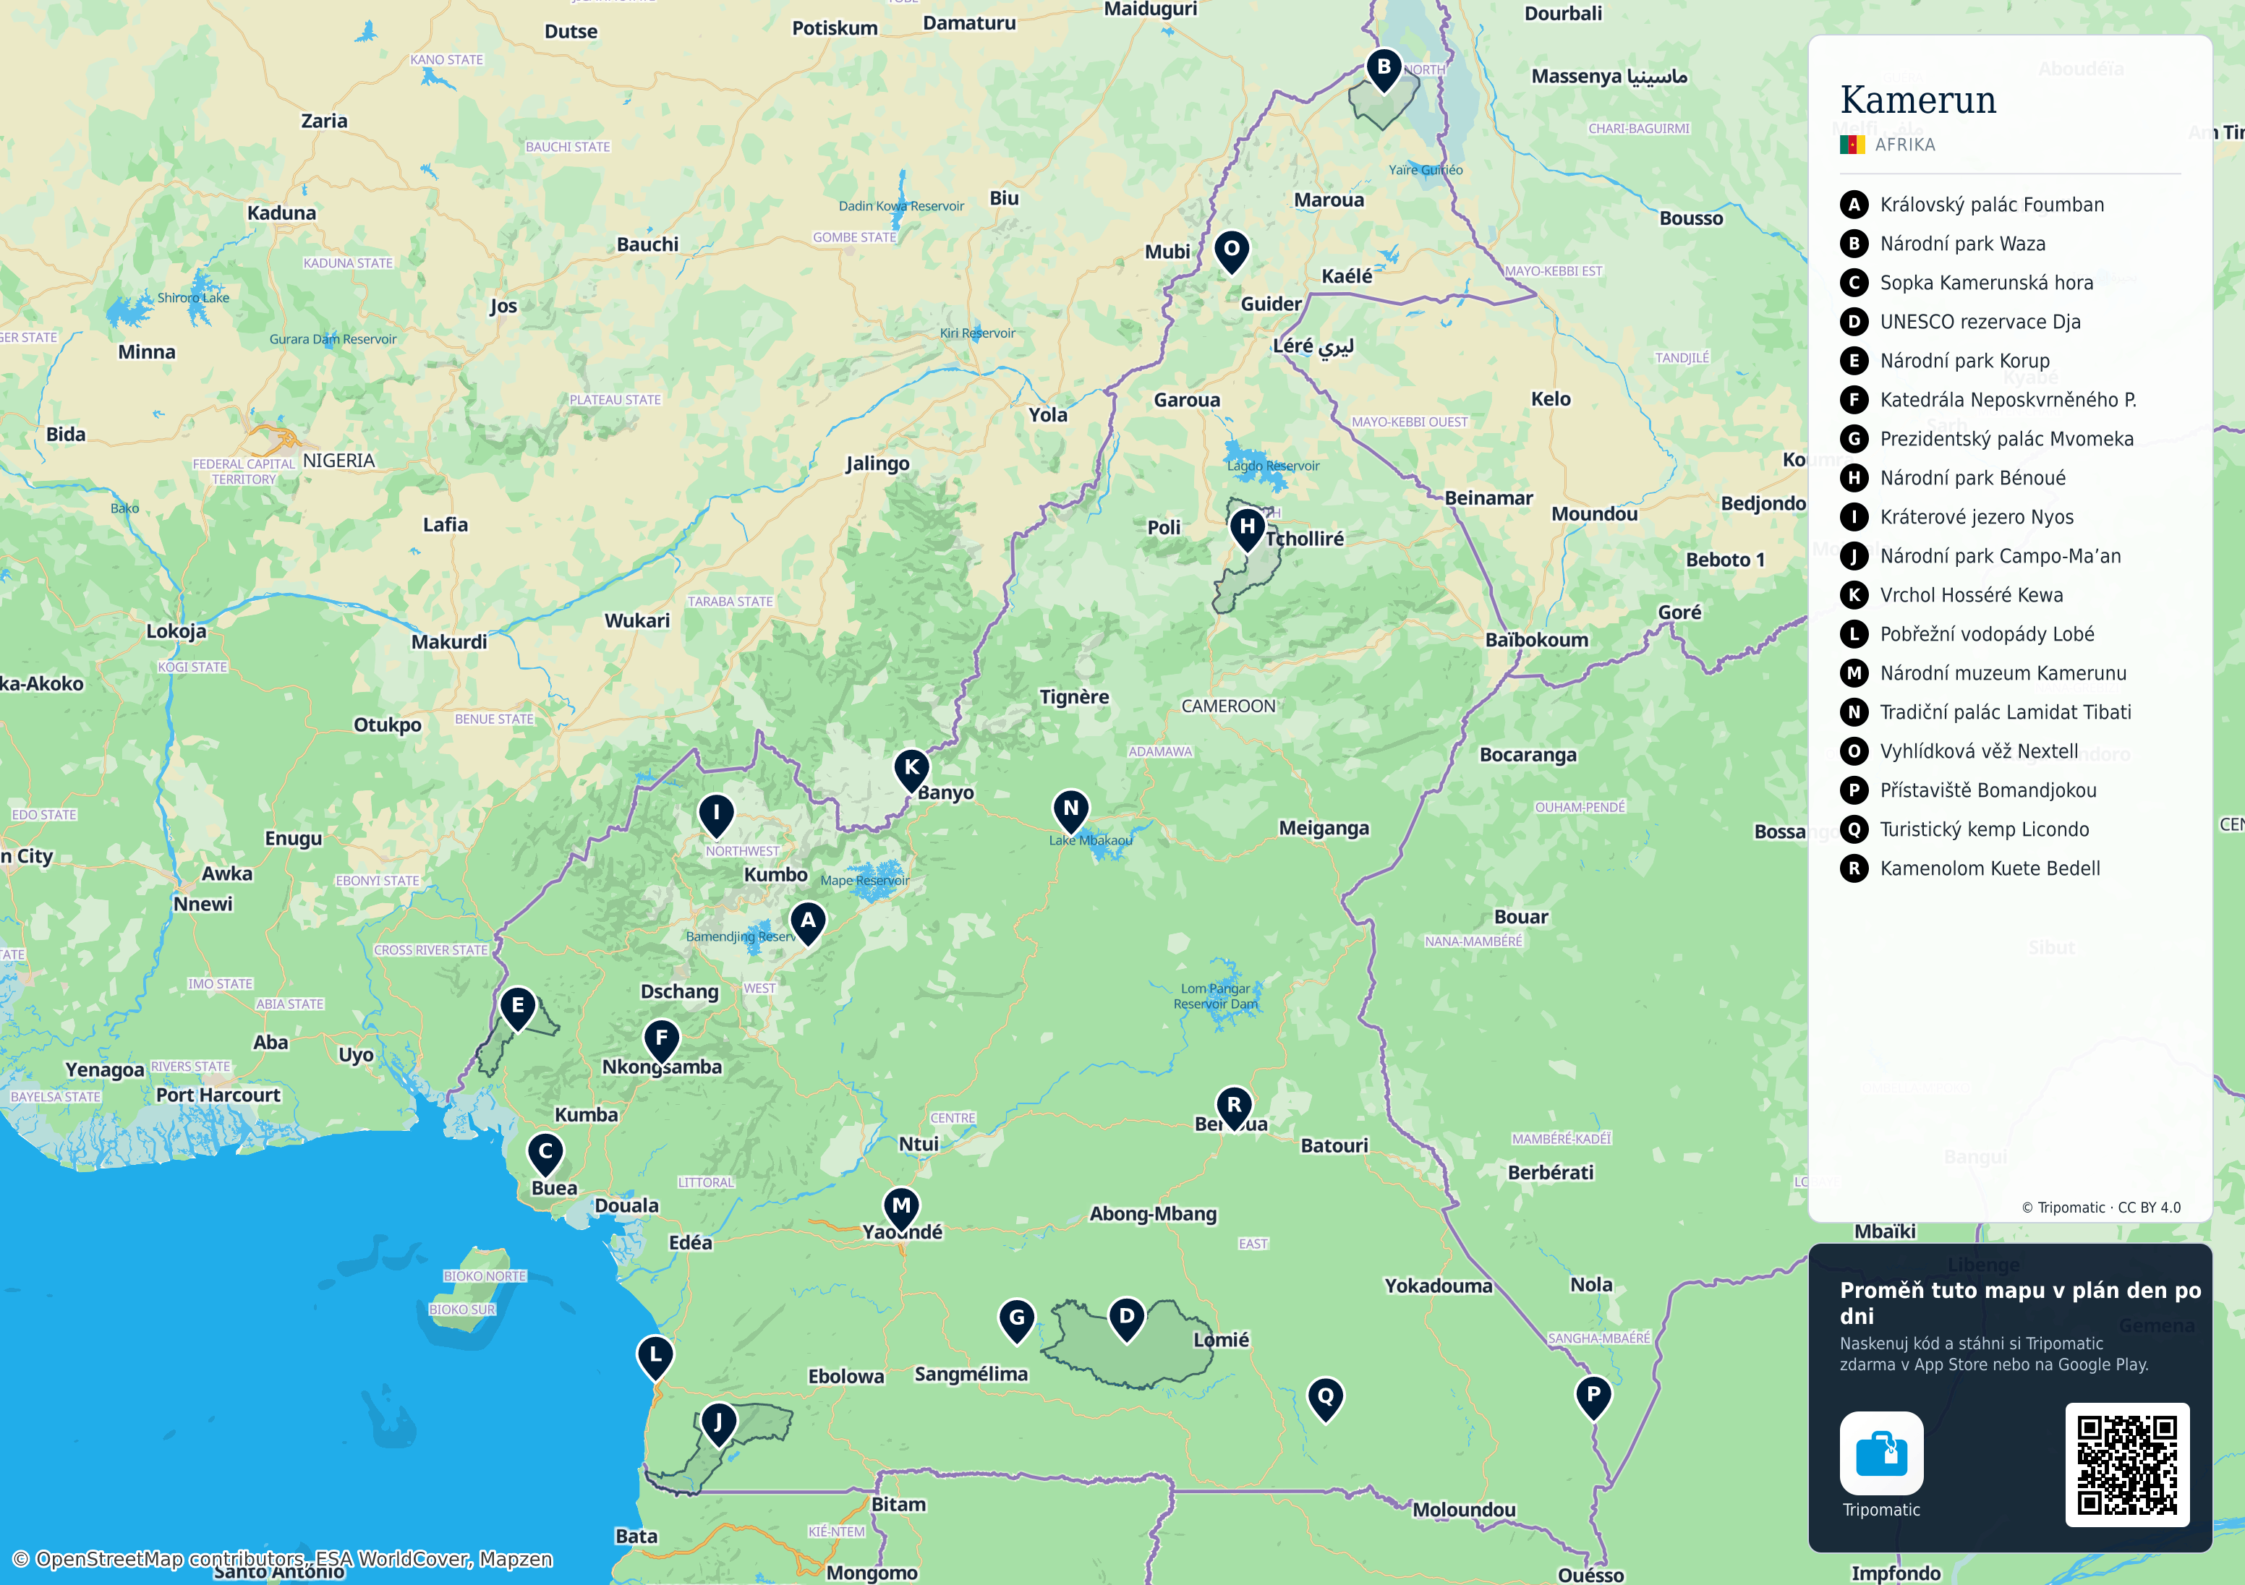2245x1585 pixels.
Task: Click map pin B at Waza park
Action: [1384, 70]
